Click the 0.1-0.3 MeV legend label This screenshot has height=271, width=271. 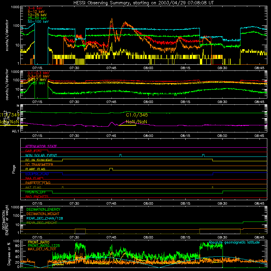(39, 73)
